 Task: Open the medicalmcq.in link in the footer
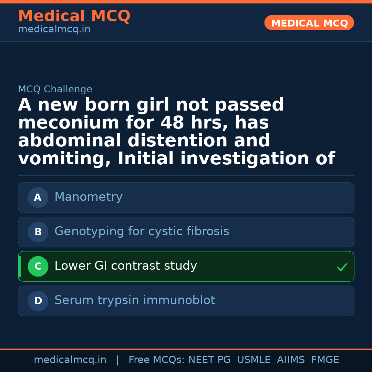pyautogui.click(x=70, y=360)
